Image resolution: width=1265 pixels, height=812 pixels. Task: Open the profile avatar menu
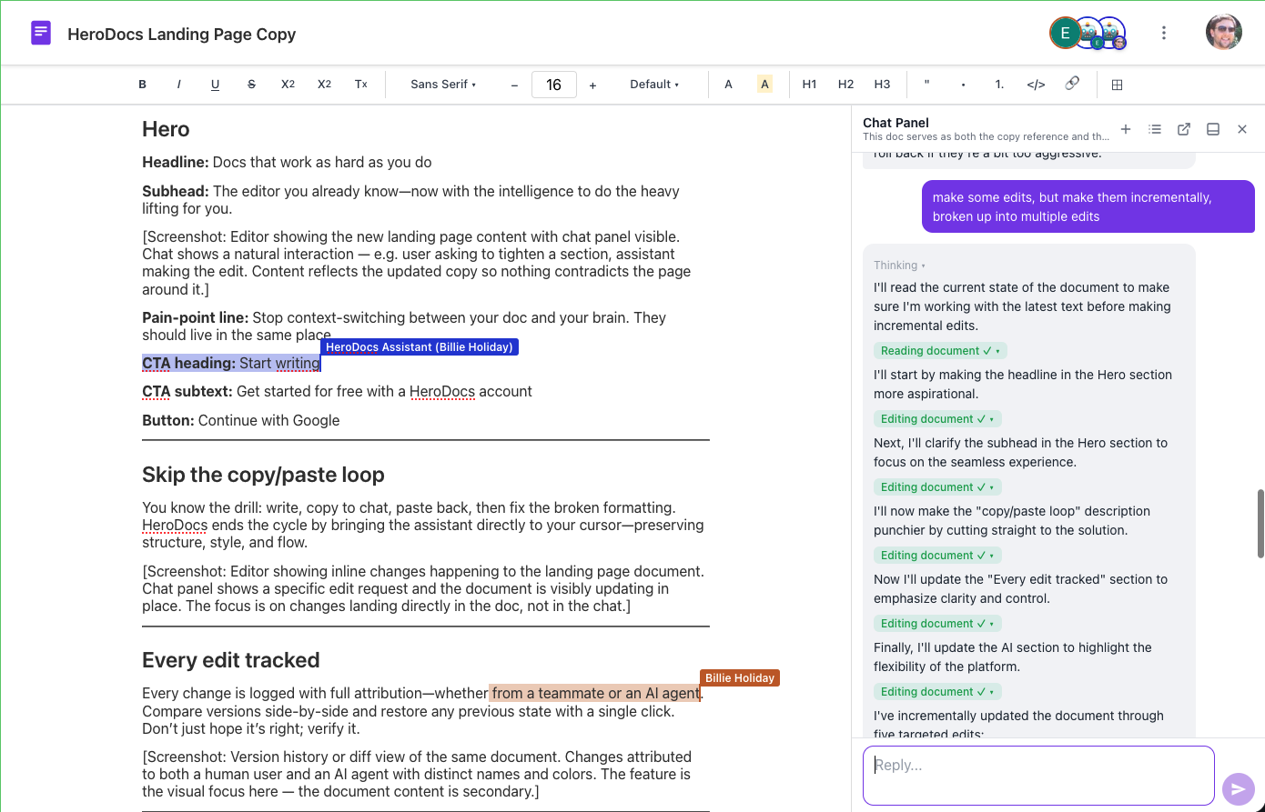(1224, 32)
